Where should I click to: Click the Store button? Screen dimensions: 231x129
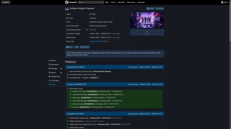[69, 47]
